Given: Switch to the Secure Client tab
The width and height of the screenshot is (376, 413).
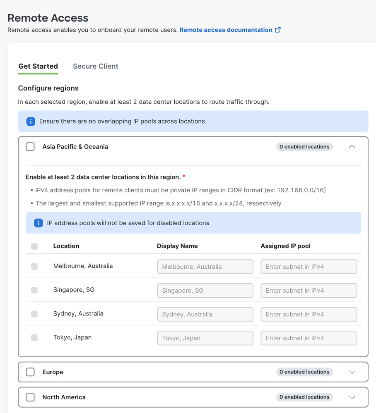Looking at the screenshot, I should (x=96, y=66).
